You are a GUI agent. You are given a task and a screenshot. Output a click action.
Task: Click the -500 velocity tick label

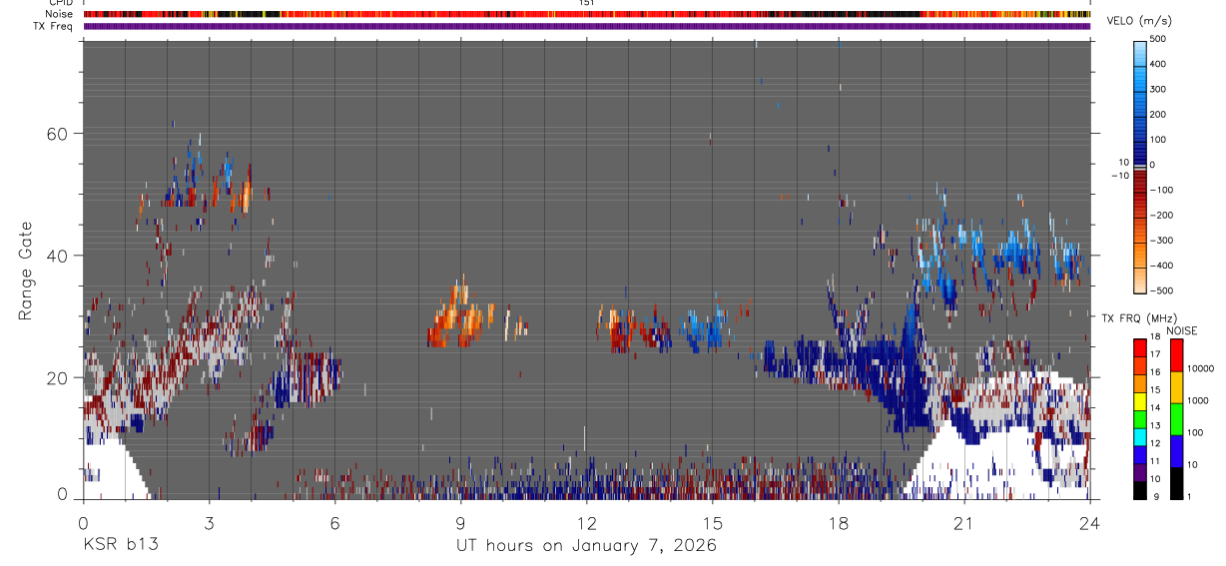[1162, 290]
